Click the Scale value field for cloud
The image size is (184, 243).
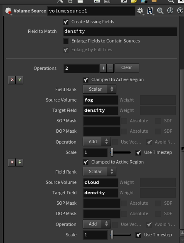click(x=95, y=235)
